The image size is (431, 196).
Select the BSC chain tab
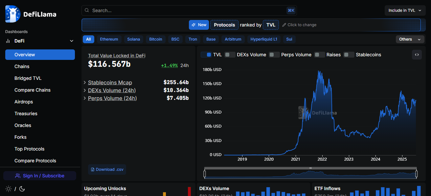[175, 39]
